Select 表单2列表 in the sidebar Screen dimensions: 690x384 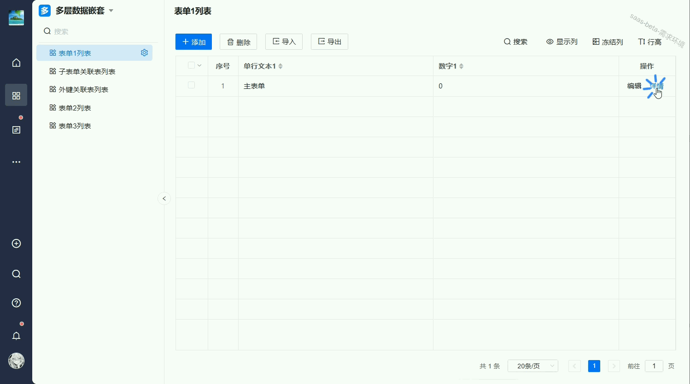point(75,107)
